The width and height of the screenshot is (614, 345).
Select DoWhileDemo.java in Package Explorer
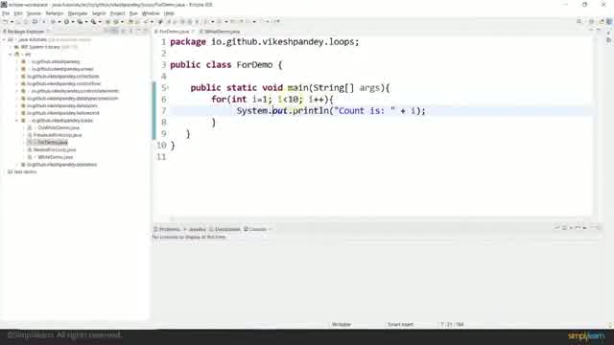point(59,127)
